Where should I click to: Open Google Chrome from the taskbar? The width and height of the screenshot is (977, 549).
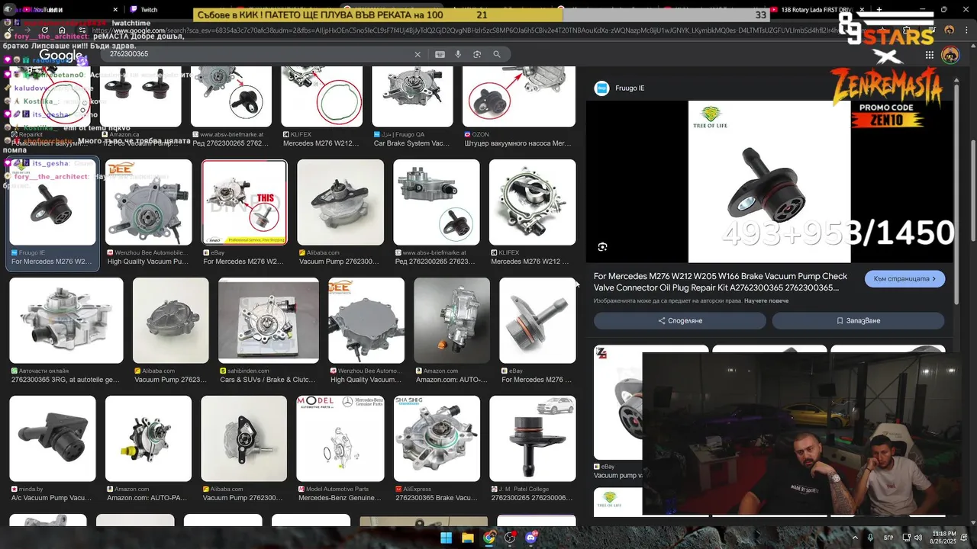(489, 538)
